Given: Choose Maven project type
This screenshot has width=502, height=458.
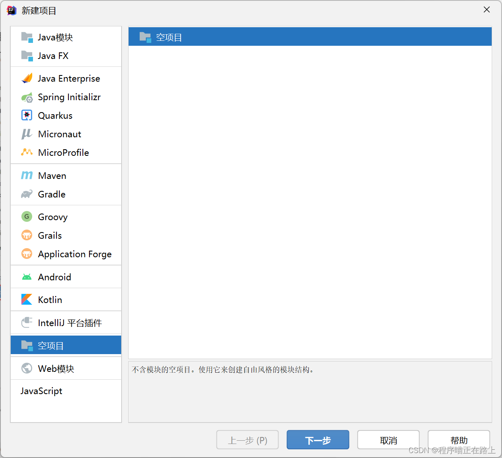Looking at the screenshot, I should 66,176.
